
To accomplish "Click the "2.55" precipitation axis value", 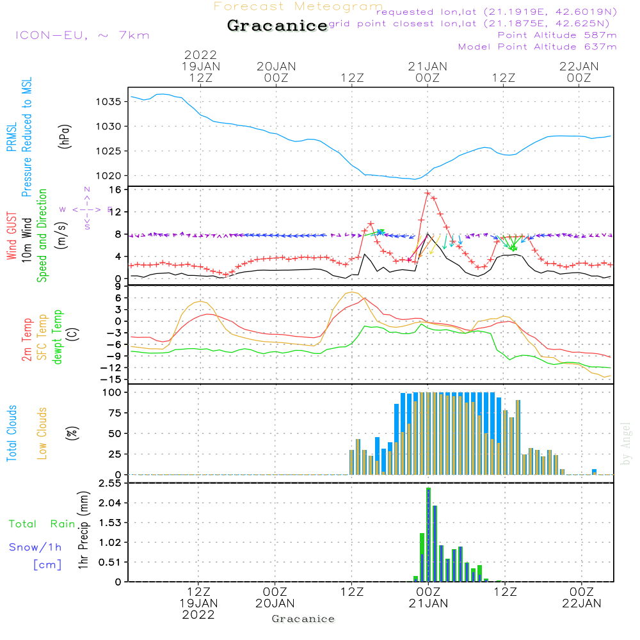I will [110, 484].
